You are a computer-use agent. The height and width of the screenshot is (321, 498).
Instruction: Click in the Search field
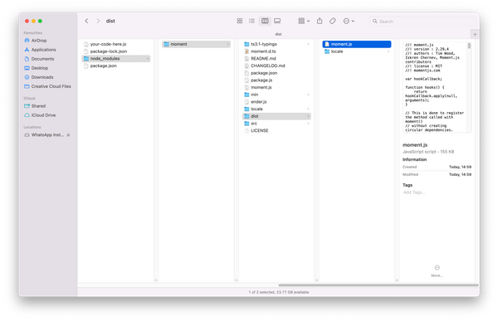click(423, 22)
